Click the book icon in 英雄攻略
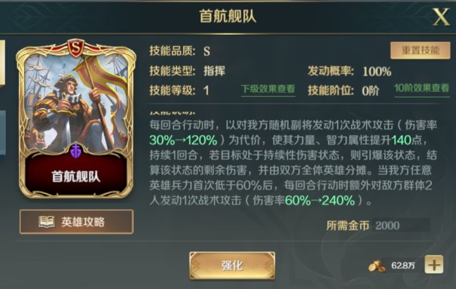456x289 pixels. click(46, 221)
